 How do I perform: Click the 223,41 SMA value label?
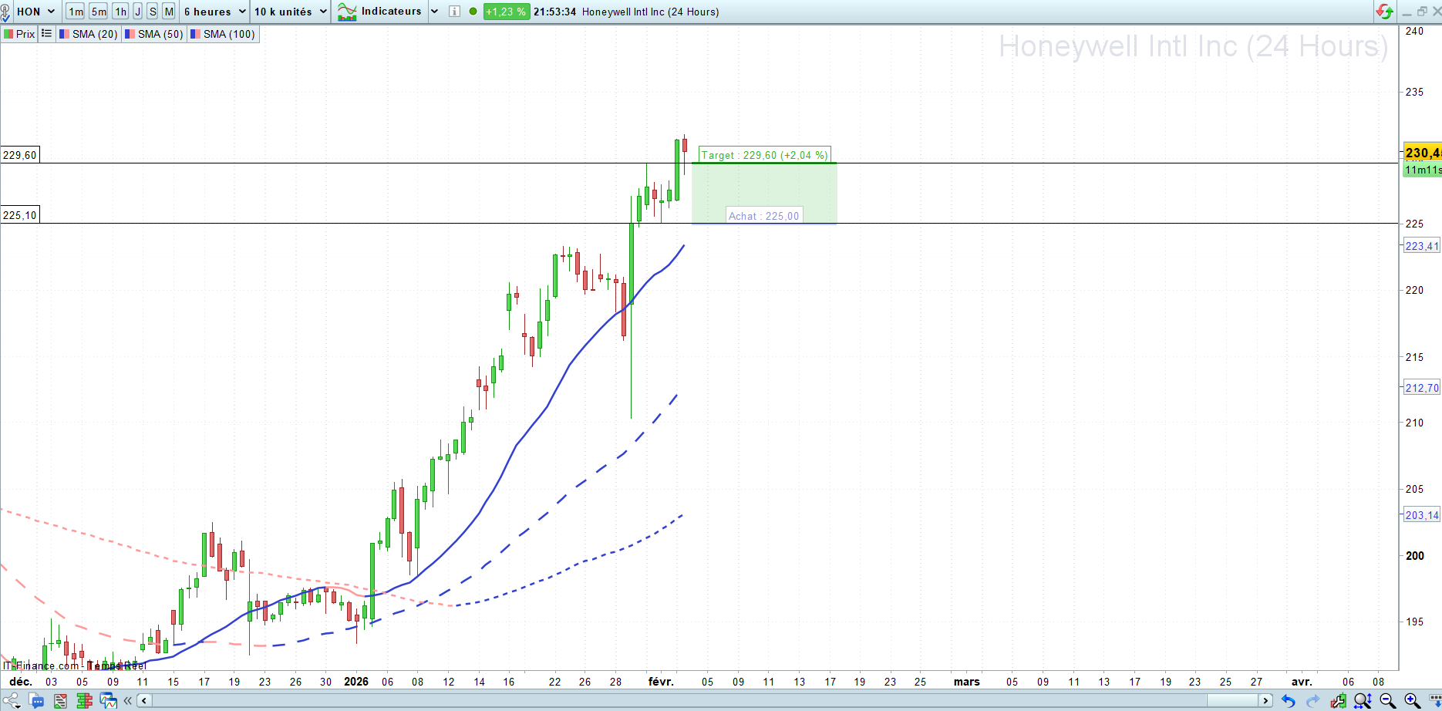1422,246
